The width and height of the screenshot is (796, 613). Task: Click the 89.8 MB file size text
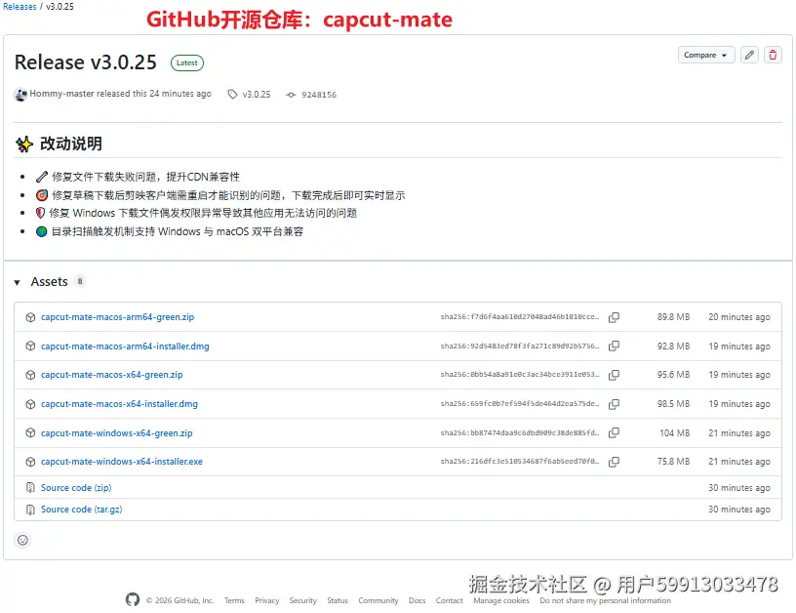coord(673,317)
